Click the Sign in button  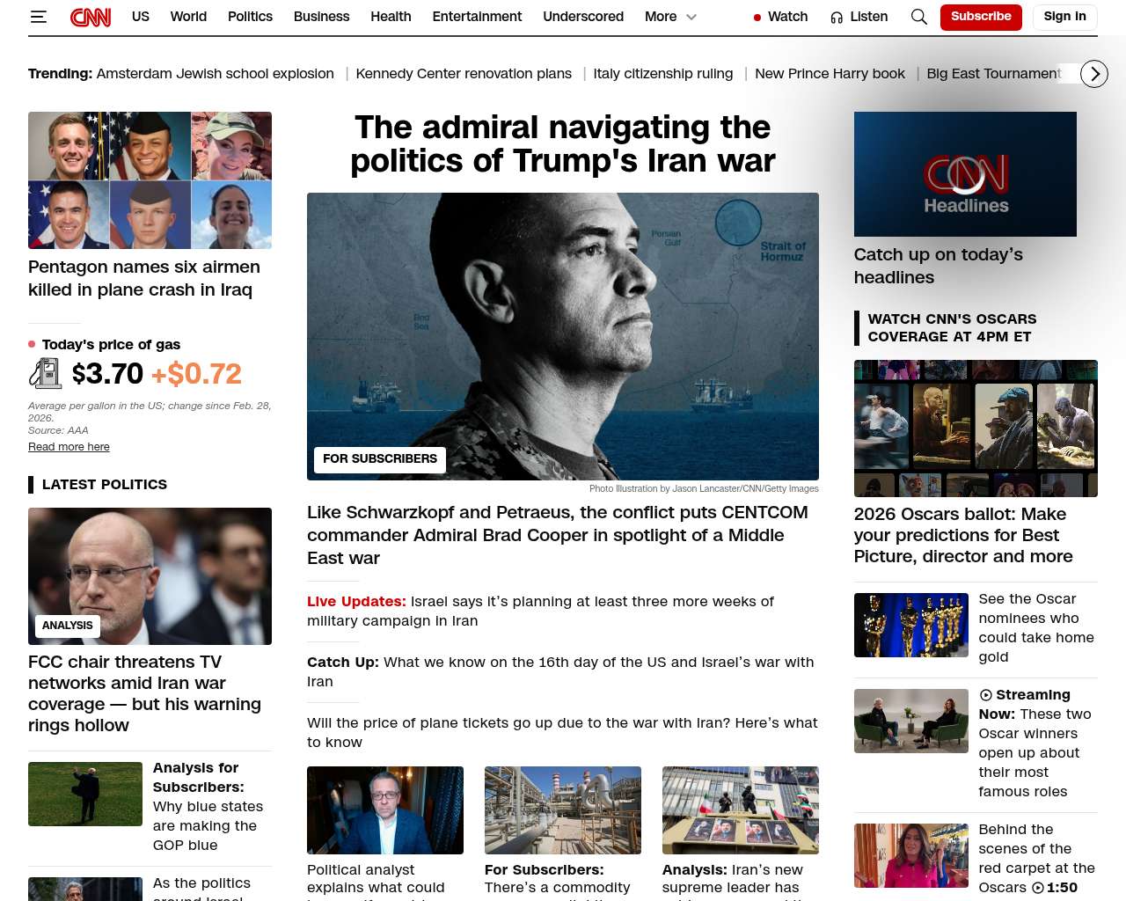coord(1064,17)
